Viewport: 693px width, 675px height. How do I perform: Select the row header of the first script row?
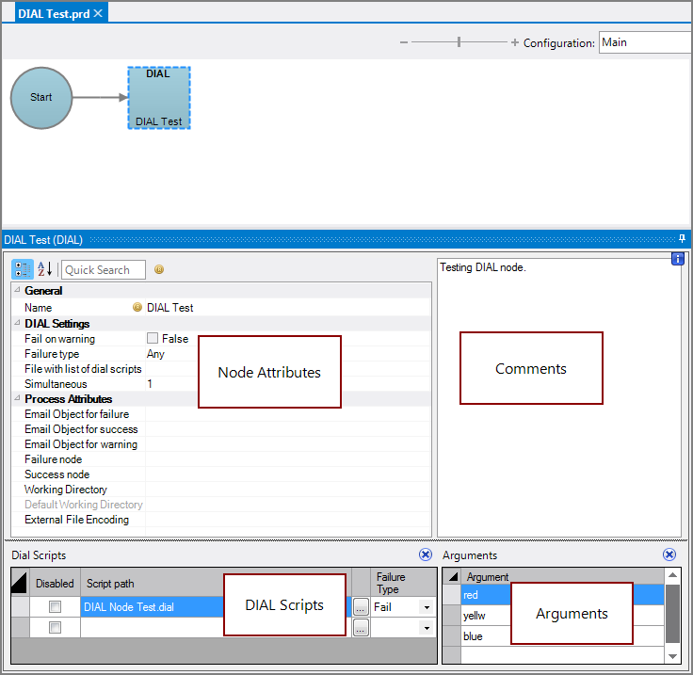pos(21,607)
